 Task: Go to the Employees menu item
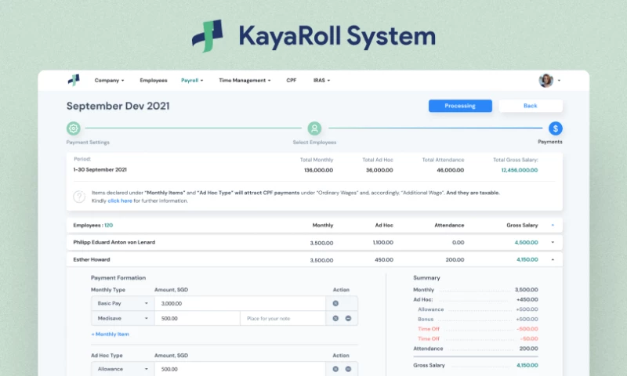(154, 81)
